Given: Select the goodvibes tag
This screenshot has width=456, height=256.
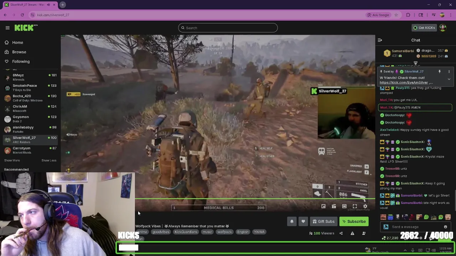Looking at the screenshot, I should coord(161,232).
